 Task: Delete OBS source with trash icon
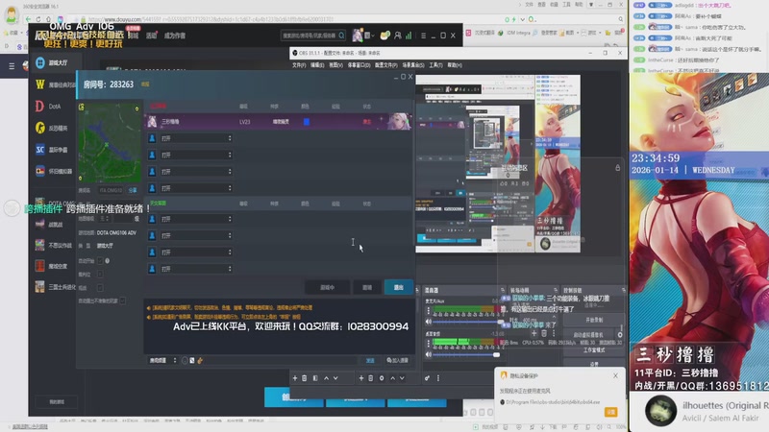pos(371,378)
